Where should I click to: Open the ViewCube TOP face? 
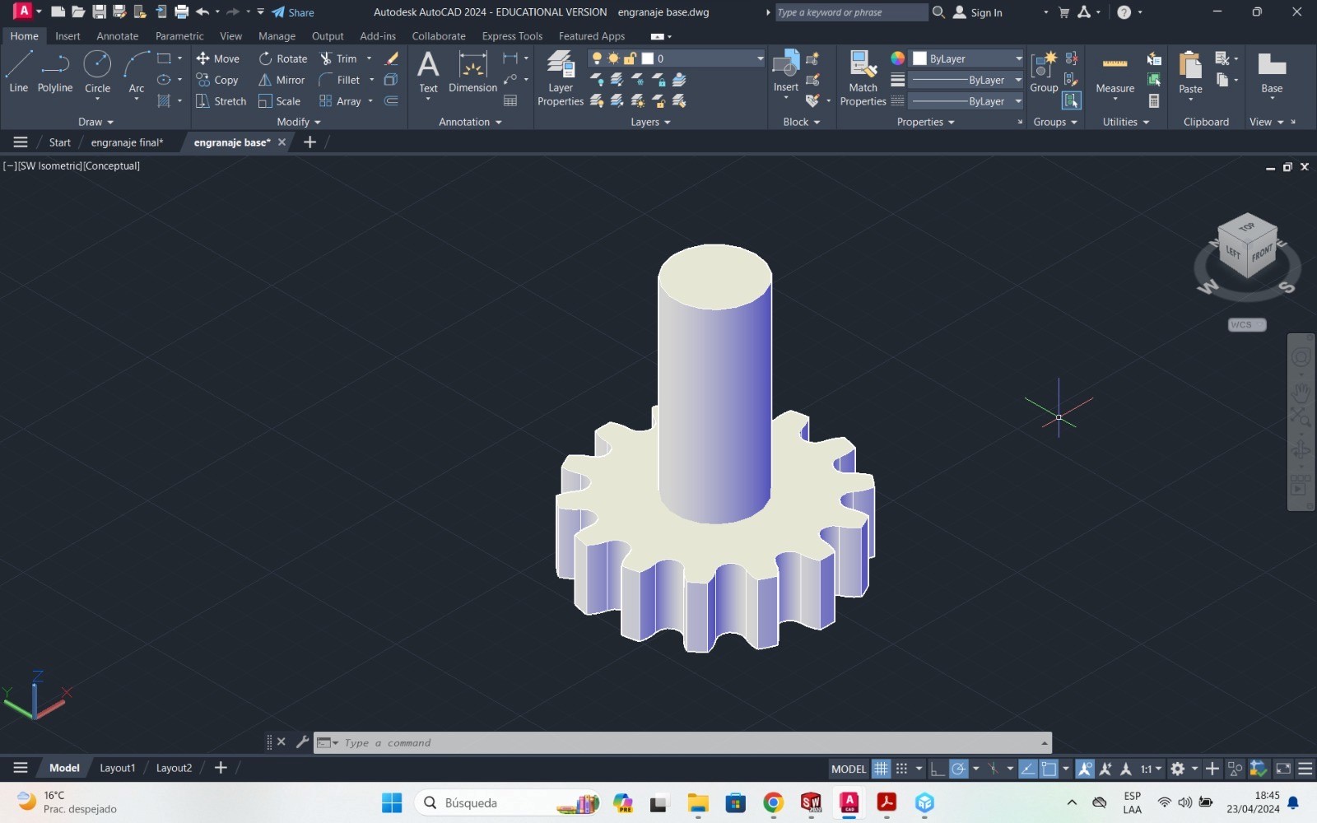1247,226
